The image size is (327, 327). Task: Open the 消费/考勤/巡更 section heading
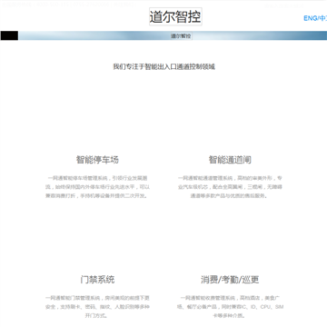(x=230, y=279)
